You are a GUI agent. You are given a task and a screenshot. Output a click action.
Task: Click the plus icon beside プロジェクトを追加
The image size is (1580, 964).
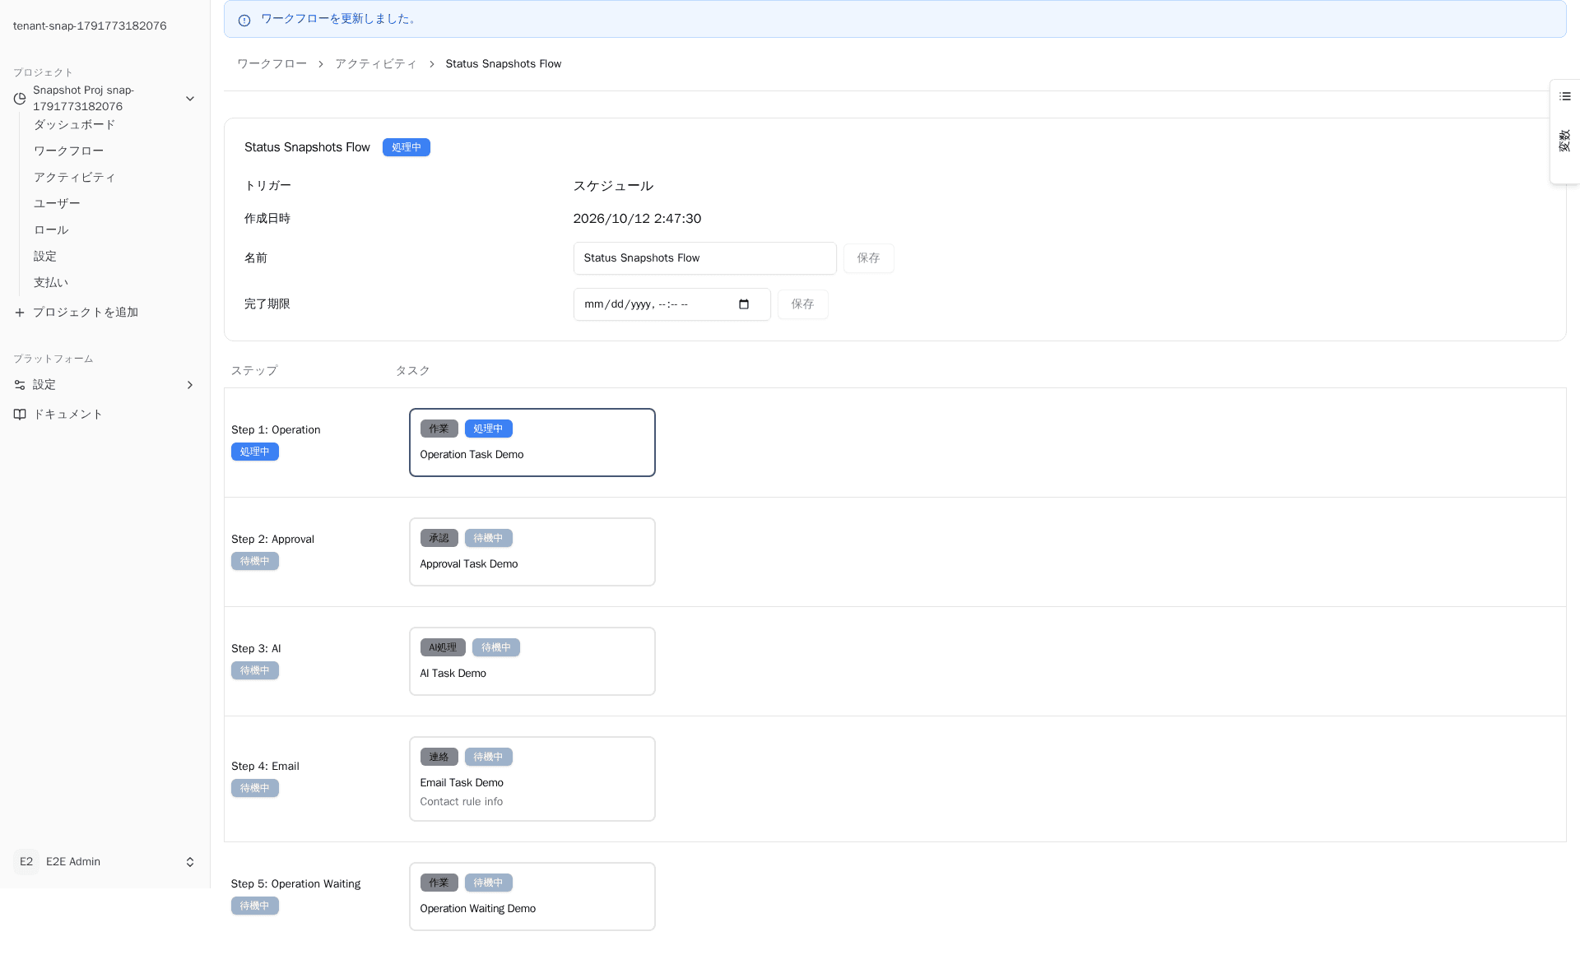20,313
